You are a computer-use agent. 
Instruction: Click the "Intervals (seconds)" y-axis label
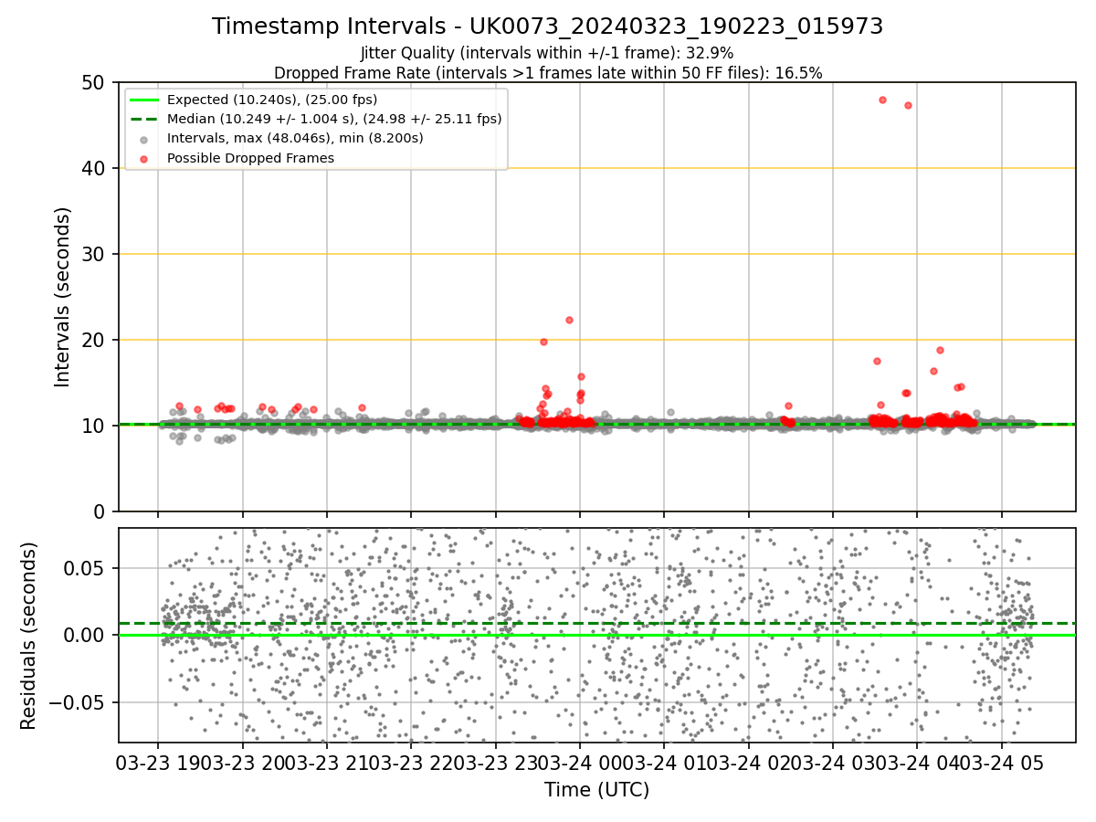63,297
